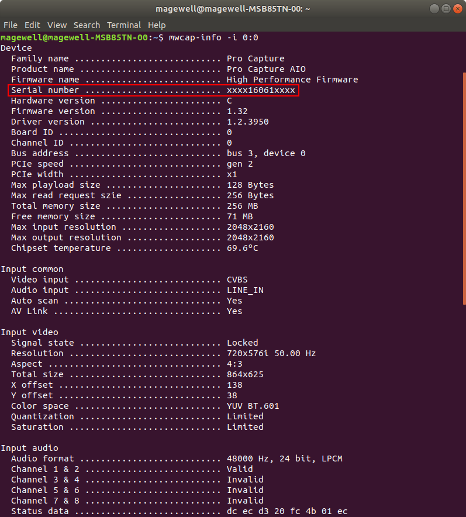Click the Y offset value 38
466x517 pixels.
click(232, 396)
